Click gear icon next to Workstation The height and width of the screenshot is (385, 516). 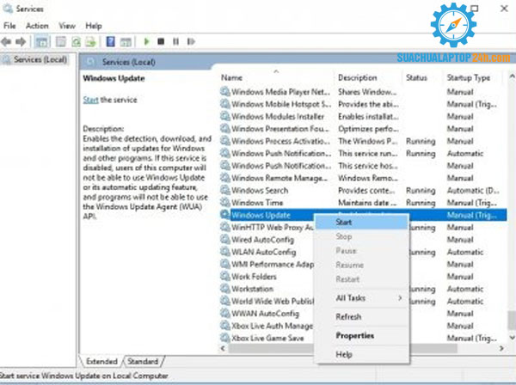tap(225, 289)
